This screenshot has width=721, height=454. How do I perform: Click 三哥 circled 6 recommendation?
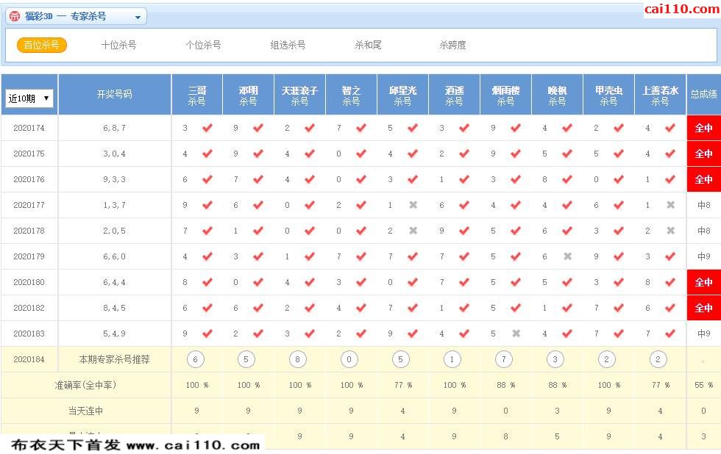click(x=196, y=359)
